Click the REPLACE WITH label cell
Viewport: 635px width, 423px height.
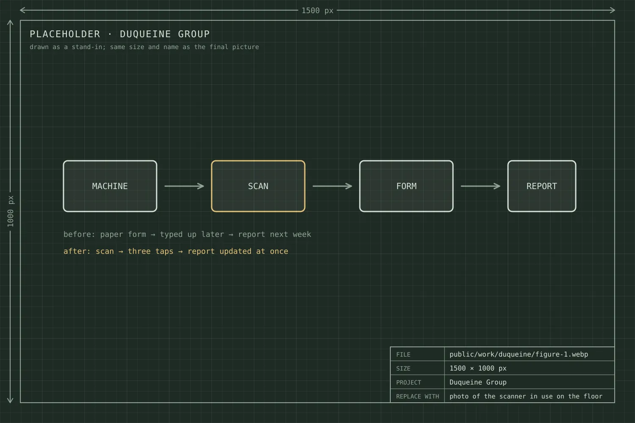coord(417,396)
